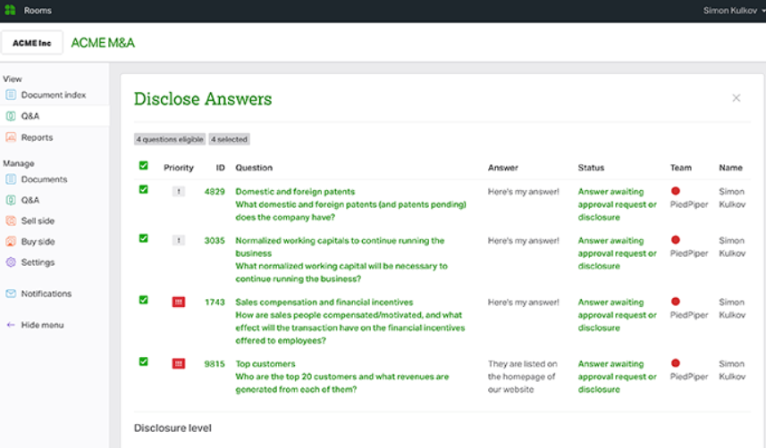
Task: Click the Priority column header
Action: [178, 168]
